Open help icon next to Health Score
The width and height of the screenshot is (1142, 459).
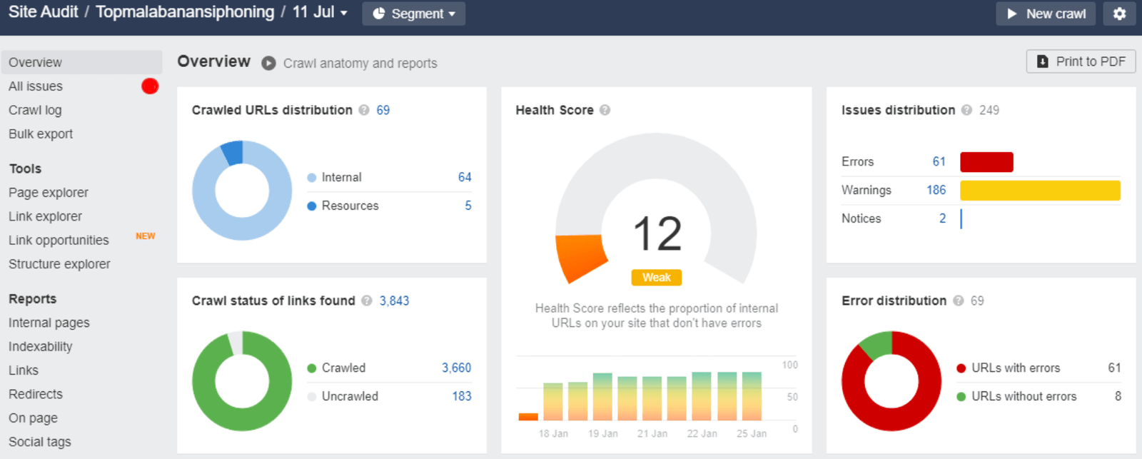(605, 110)
